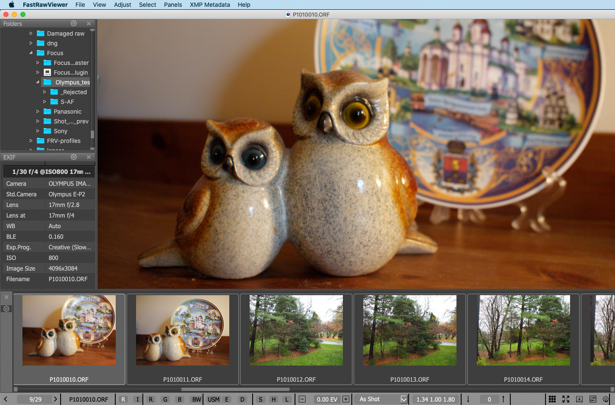Expand the Panasonic folder
Screen dimensions: 615x405
(38, 112)
